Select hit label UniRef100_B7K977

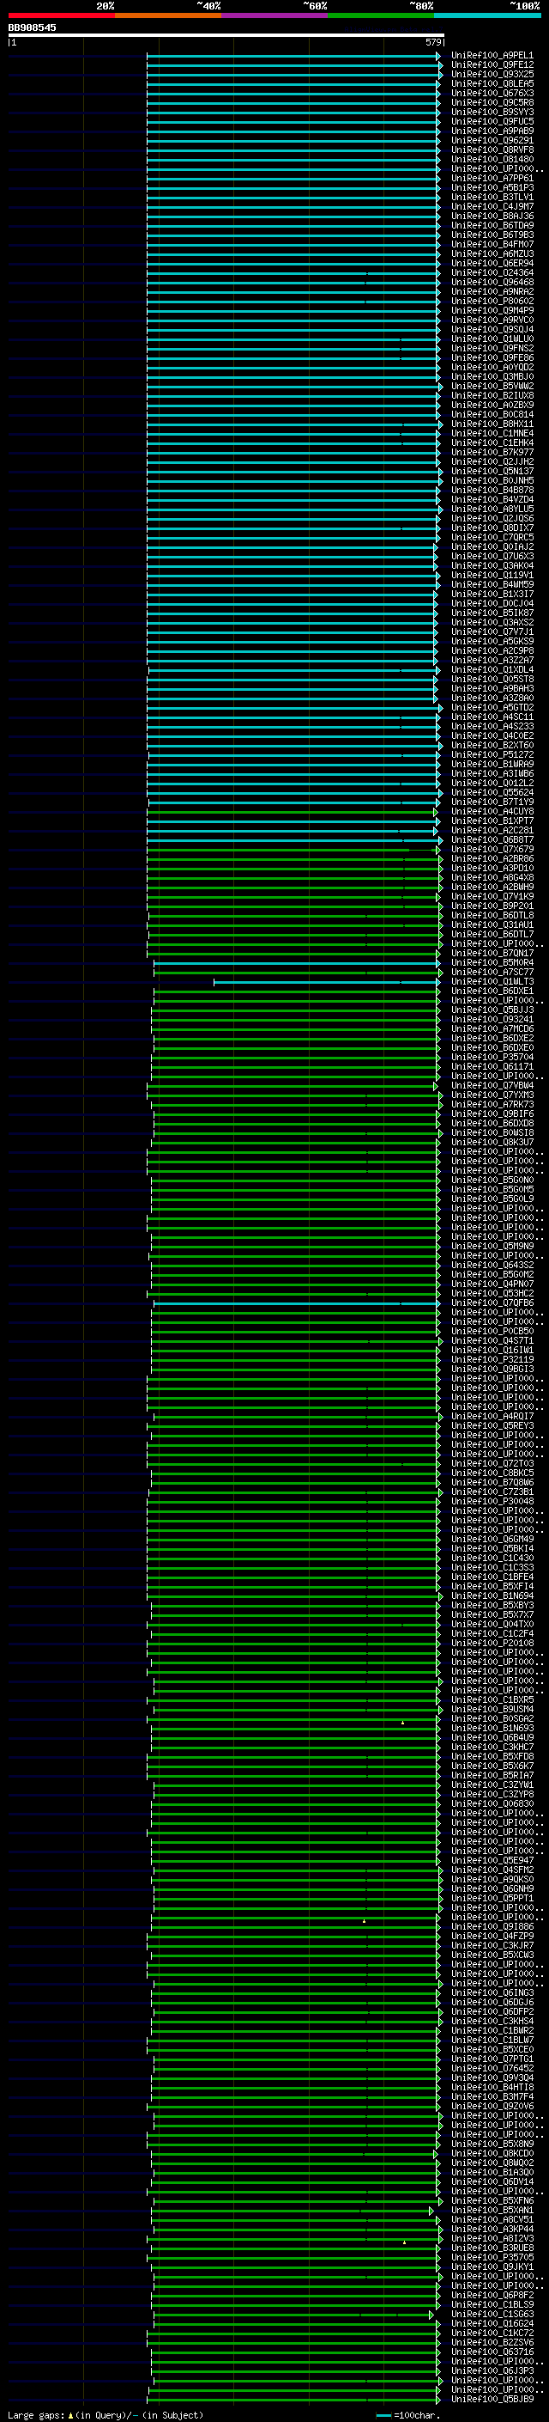(x=492, y=452)
